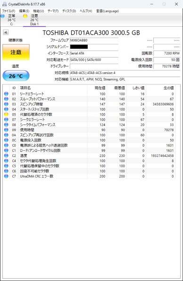Click the status icon for row C4 セクタ代替処理発生回数
Screen dimensions: 183x281
(x=6, y=161)
